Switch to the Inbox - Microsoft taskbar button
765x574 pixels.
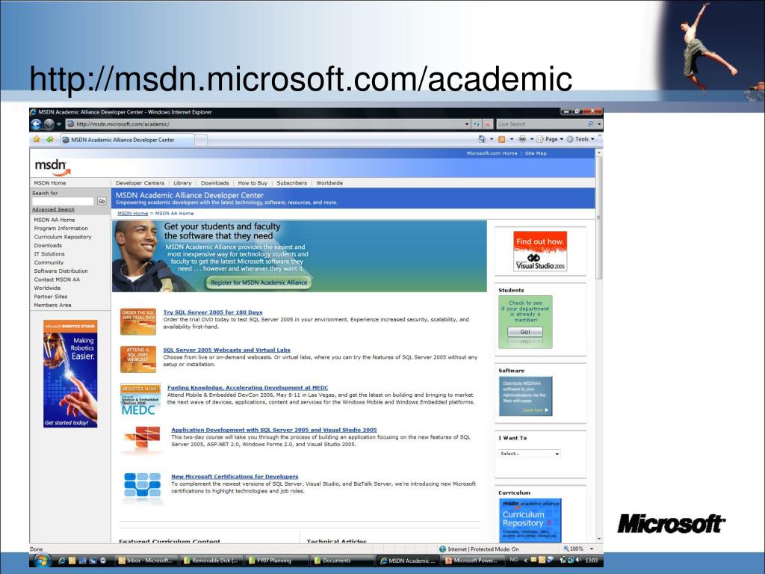(146, 561)
